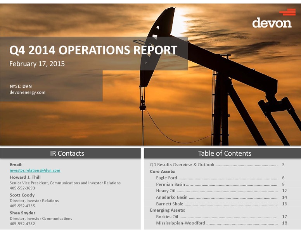
Task: Select the February 17, 2015 date text
Action: point(37,64)
